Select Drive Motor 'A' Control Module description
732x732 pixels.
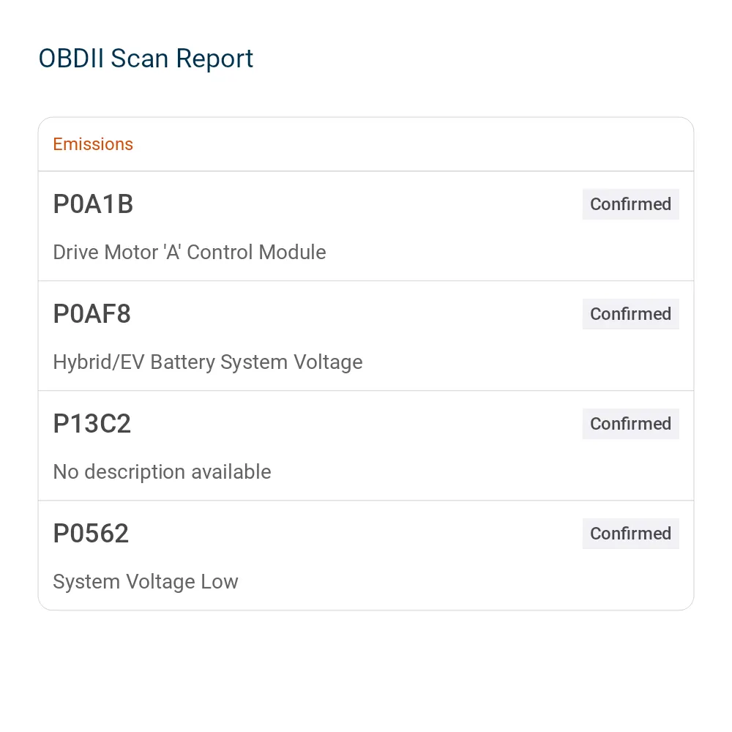189,252
